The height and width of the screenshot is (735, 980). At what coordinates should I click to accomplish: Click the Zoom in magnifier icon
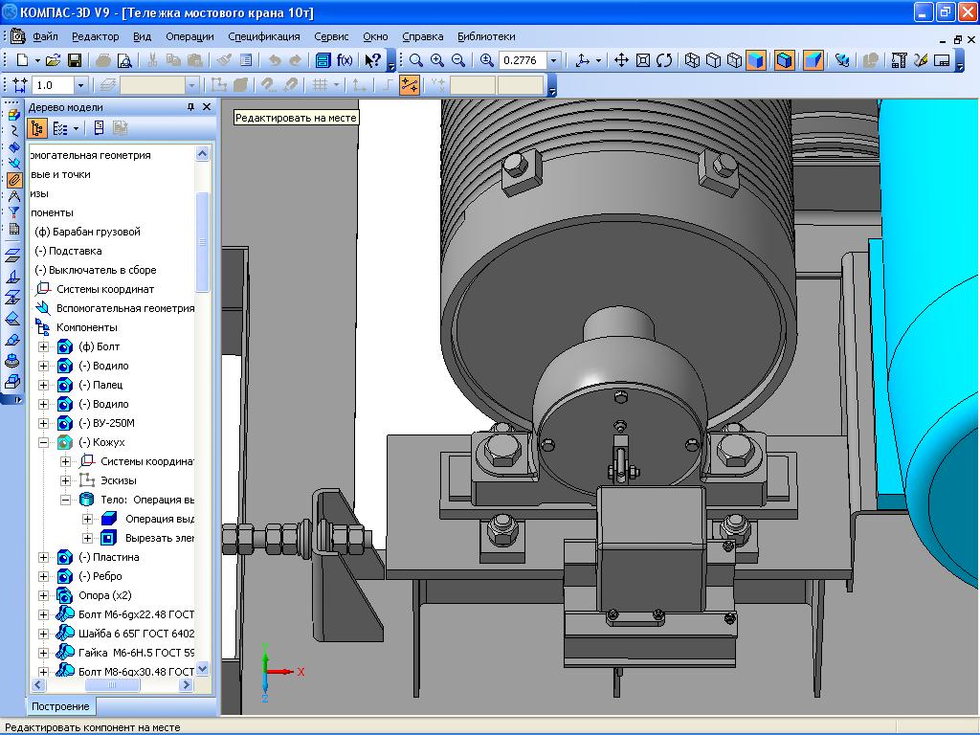tap(437, 60)
